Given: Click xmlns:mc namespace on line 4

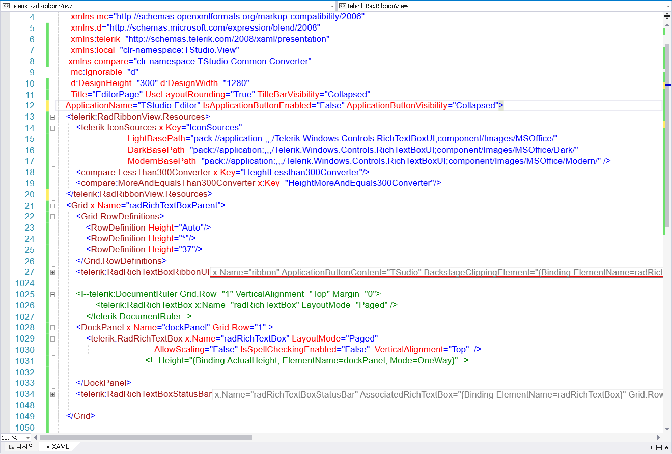Looking at the screenshot, I should pyautogui.click(x=218, y=16).
